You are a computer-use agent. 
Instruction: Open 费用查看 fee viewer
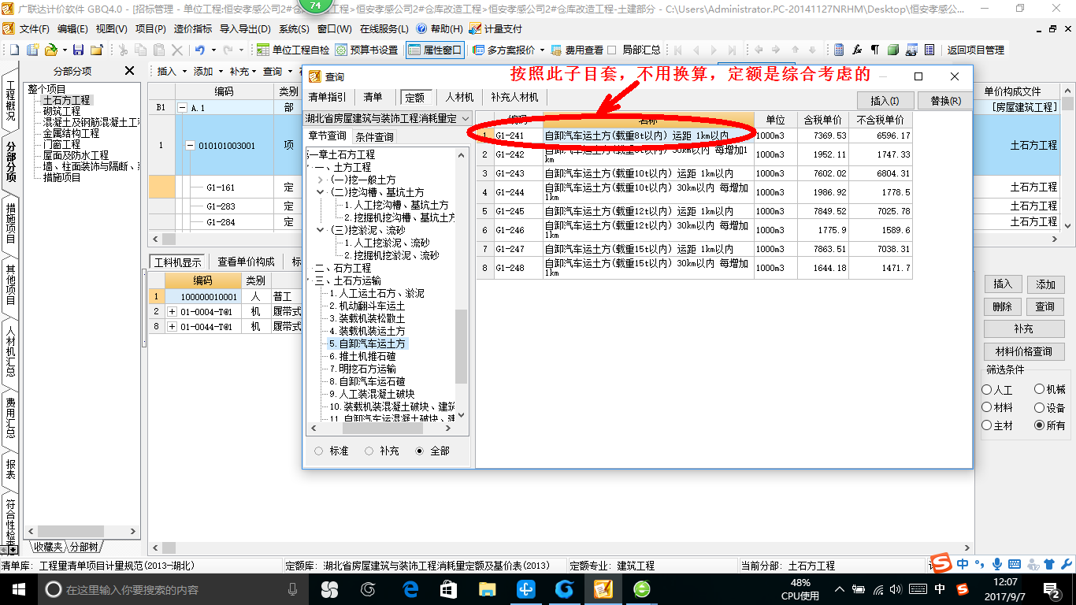[x=577, y=50]
